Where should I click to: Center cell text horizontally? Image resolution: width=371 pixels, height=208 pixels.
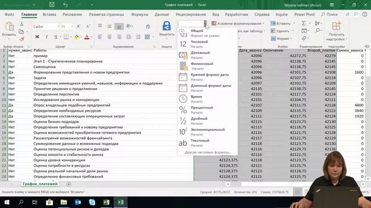(x=110, y=37)
